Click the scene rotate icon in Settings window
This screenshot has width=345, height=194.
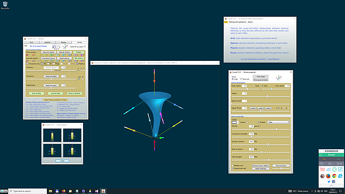[x=54, y=47]
